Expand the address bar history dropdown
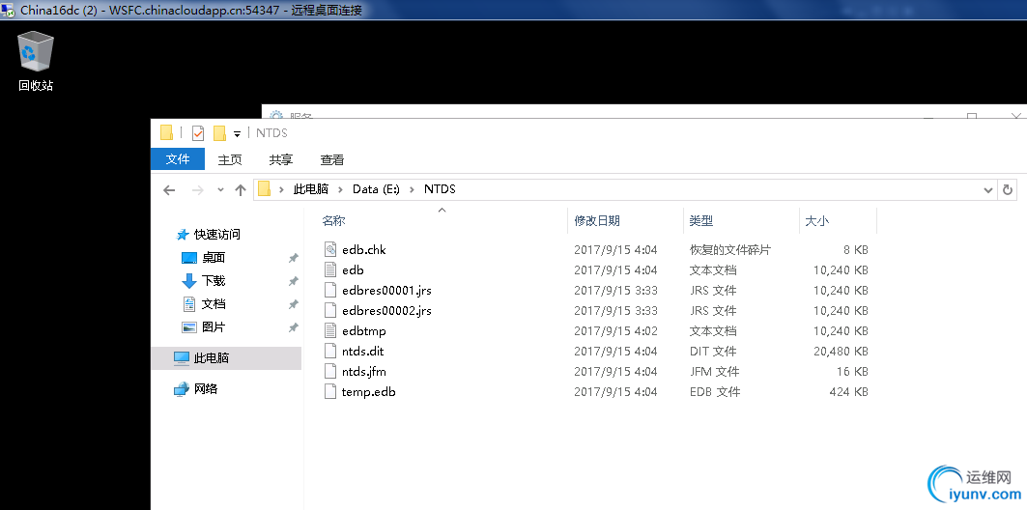Viewport: 1027px width, 510px height. point(988,190)
